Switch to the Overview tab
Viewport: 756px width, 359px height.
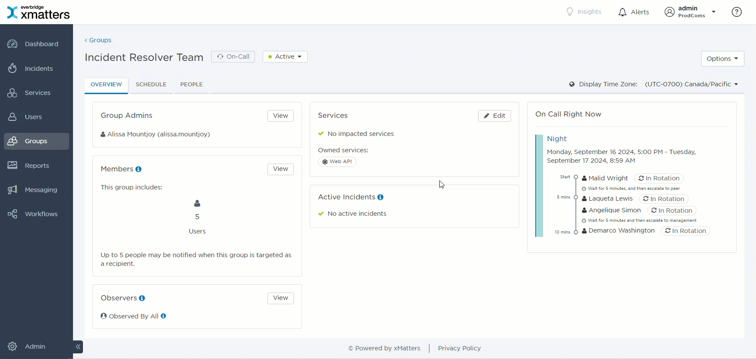point(106,85)
